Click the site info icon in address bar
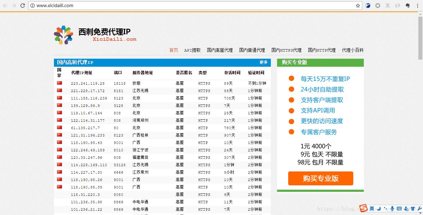 pos(32,5)
